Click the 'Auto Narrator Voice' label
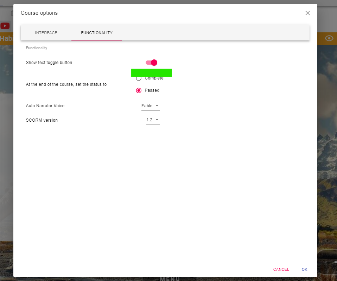The image size is (337, 281). click(x=45, y=106)
